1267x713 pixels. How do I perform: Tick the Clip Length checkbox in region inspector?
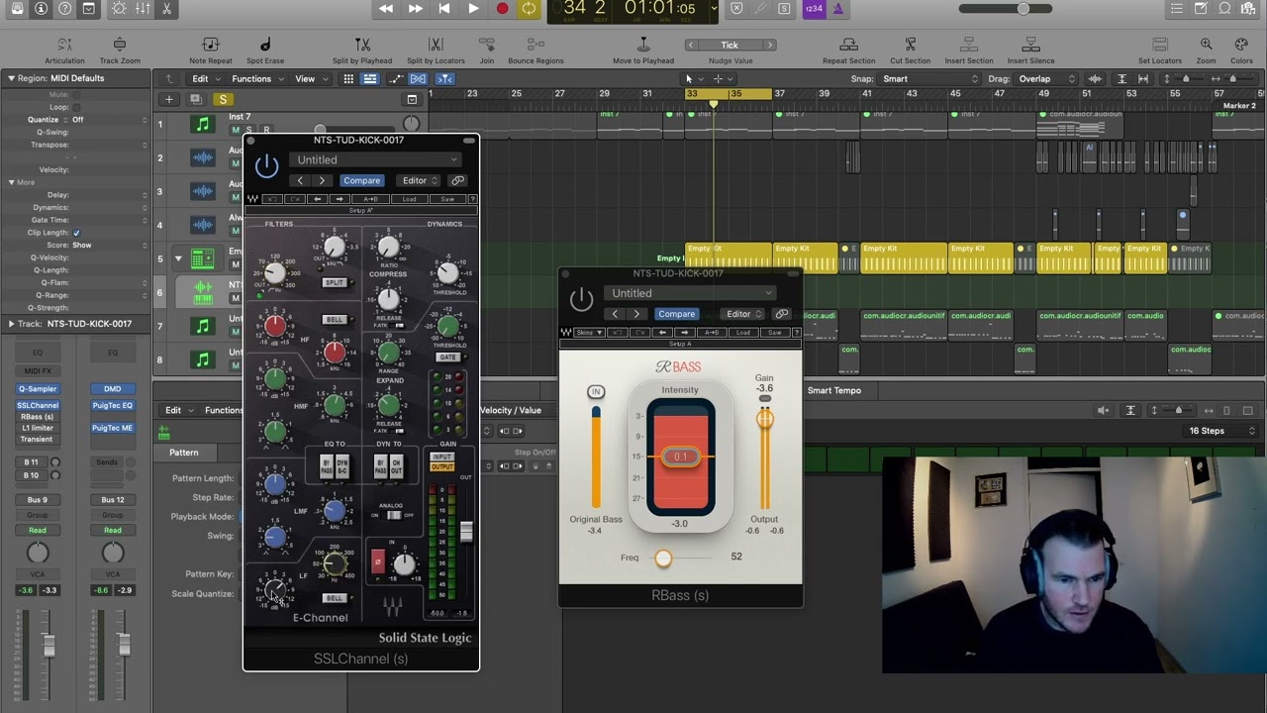tap(76, 233)
